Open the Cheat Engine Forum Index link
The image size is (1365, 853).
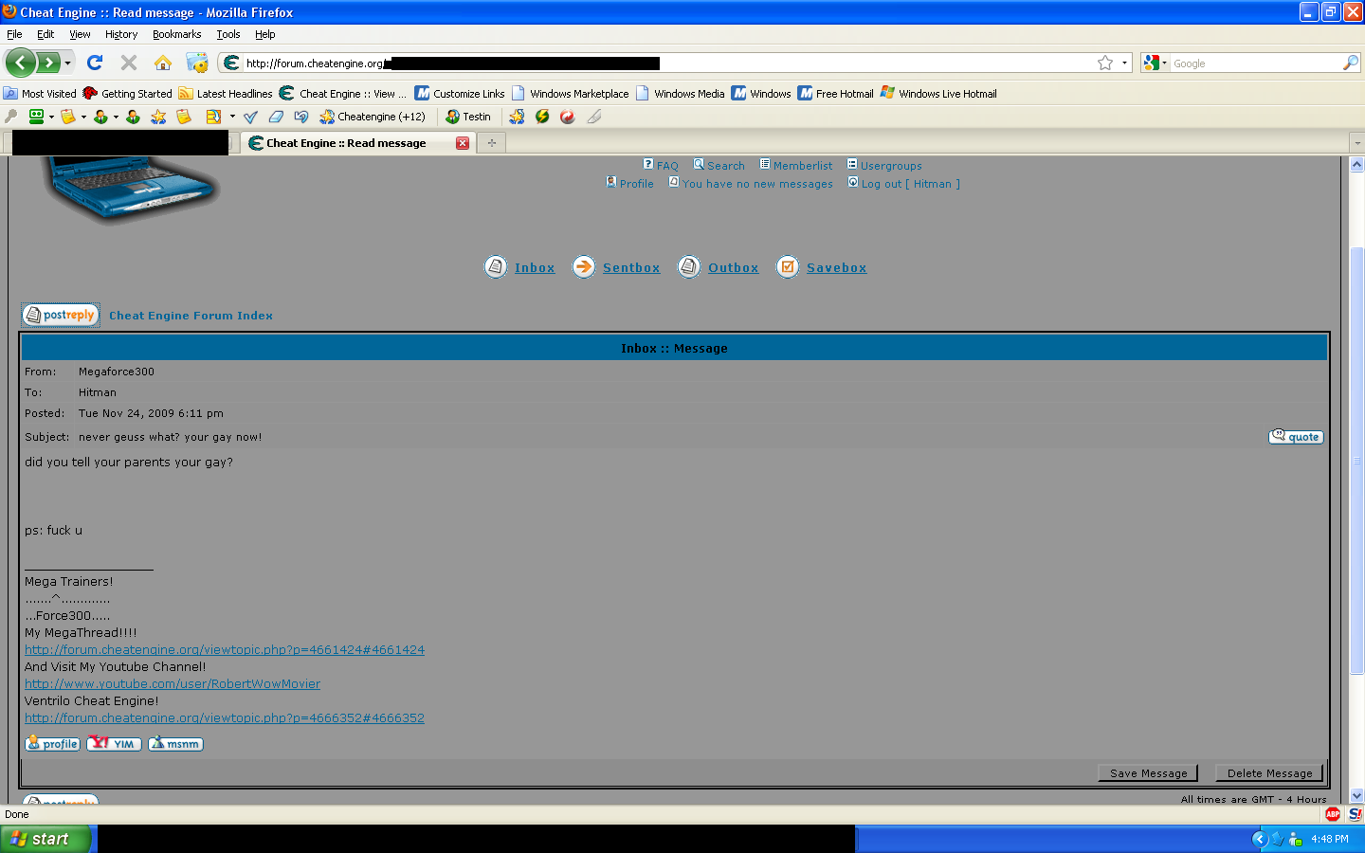(191, 316)
